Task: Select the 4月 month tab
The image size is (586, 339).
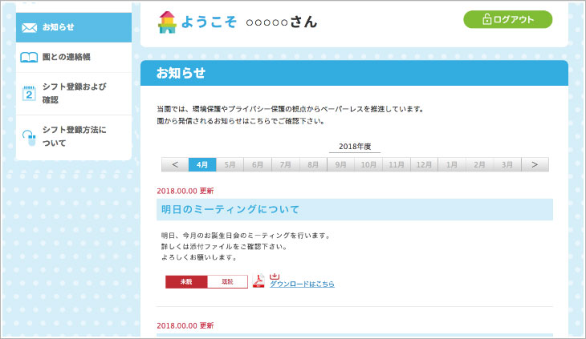Action: pos(202,164)
